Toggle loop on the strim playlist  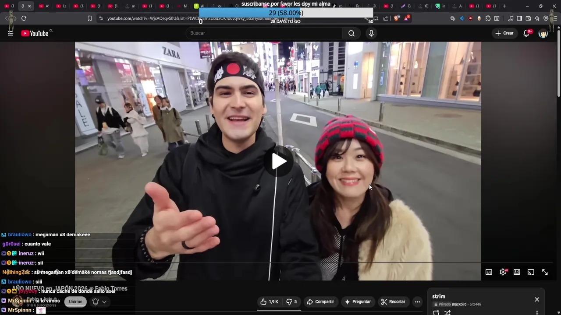436,312
